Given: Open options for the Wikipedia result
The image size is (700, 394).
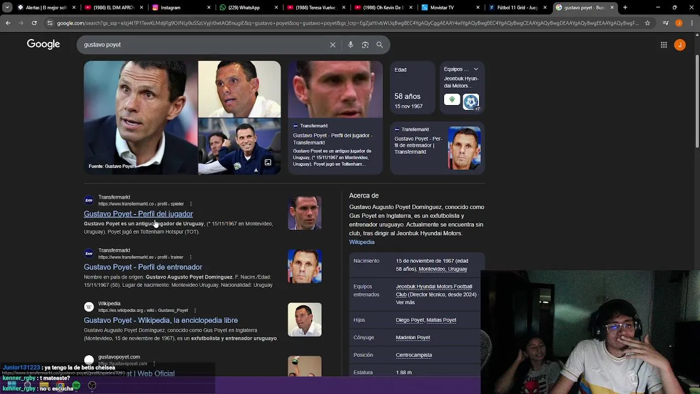Looking at the screenshot, I should [195, 310].
